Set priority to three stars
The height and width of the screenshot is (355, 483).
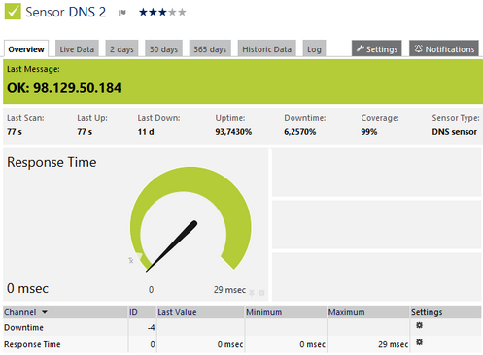(x=162, y=13)
